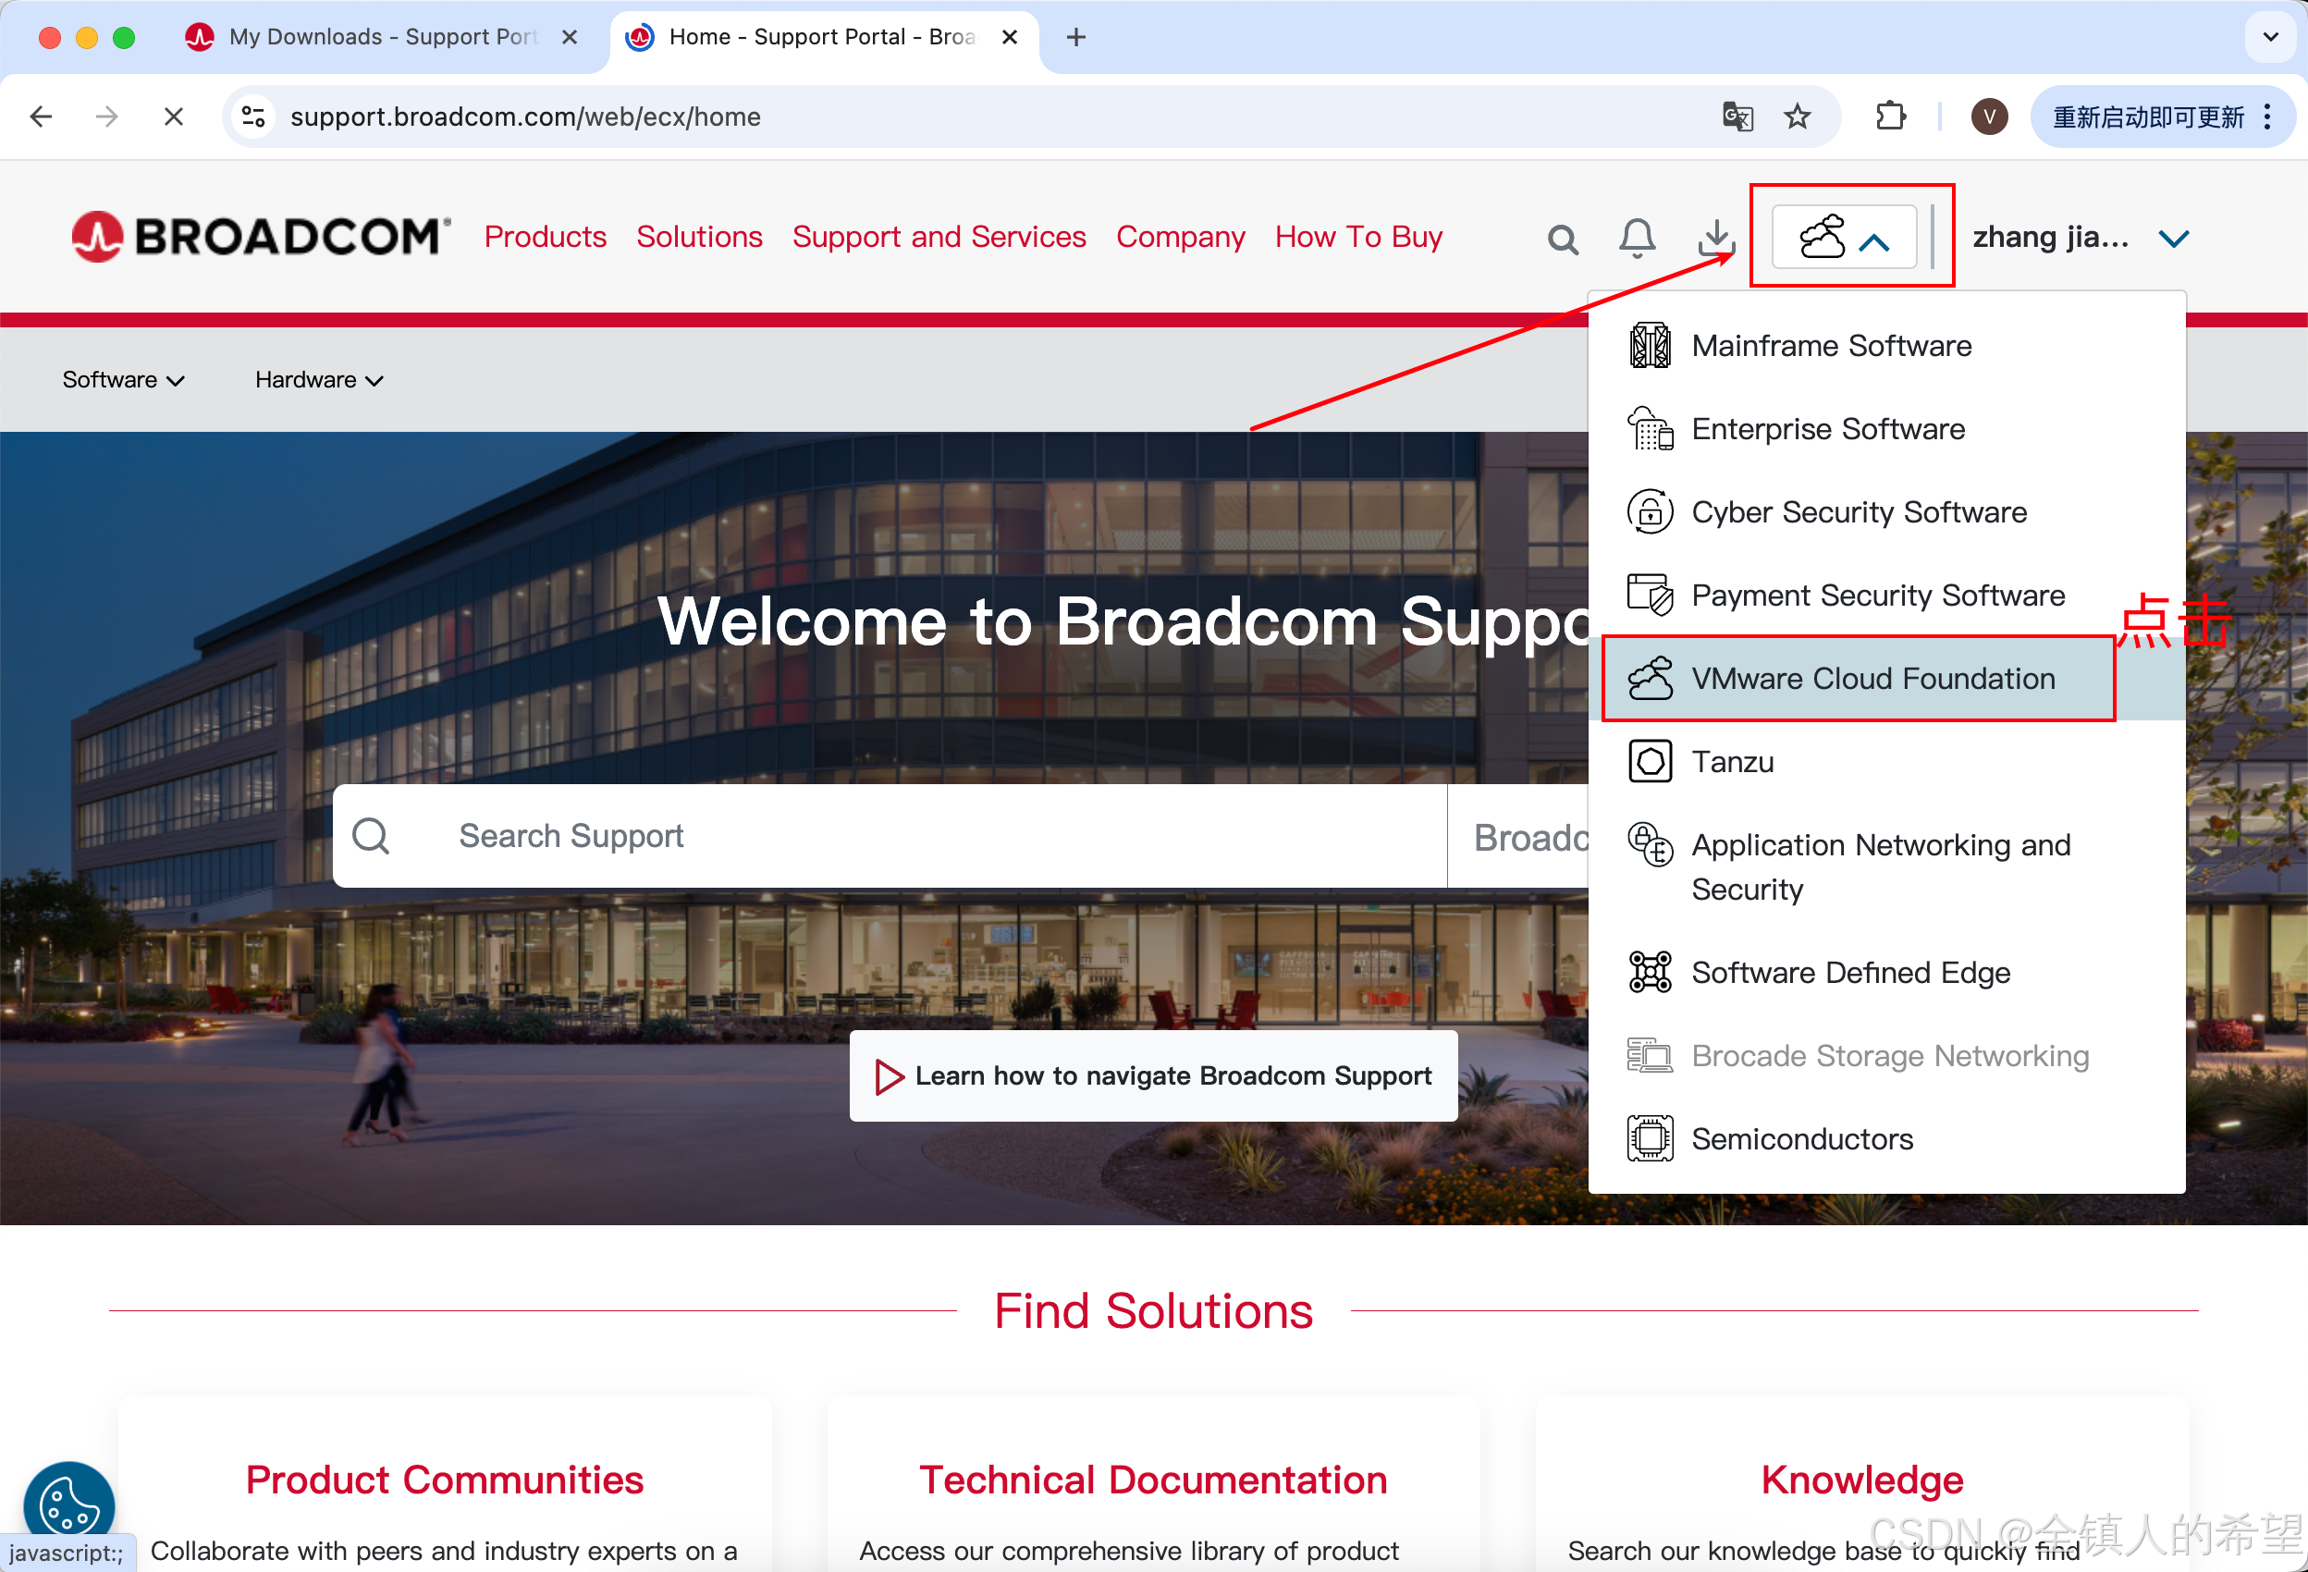Open the Company menu
Image resolution: width=2308 pixels, height=1572 pixels.
pyautogui.click(x=1180, y=237)
